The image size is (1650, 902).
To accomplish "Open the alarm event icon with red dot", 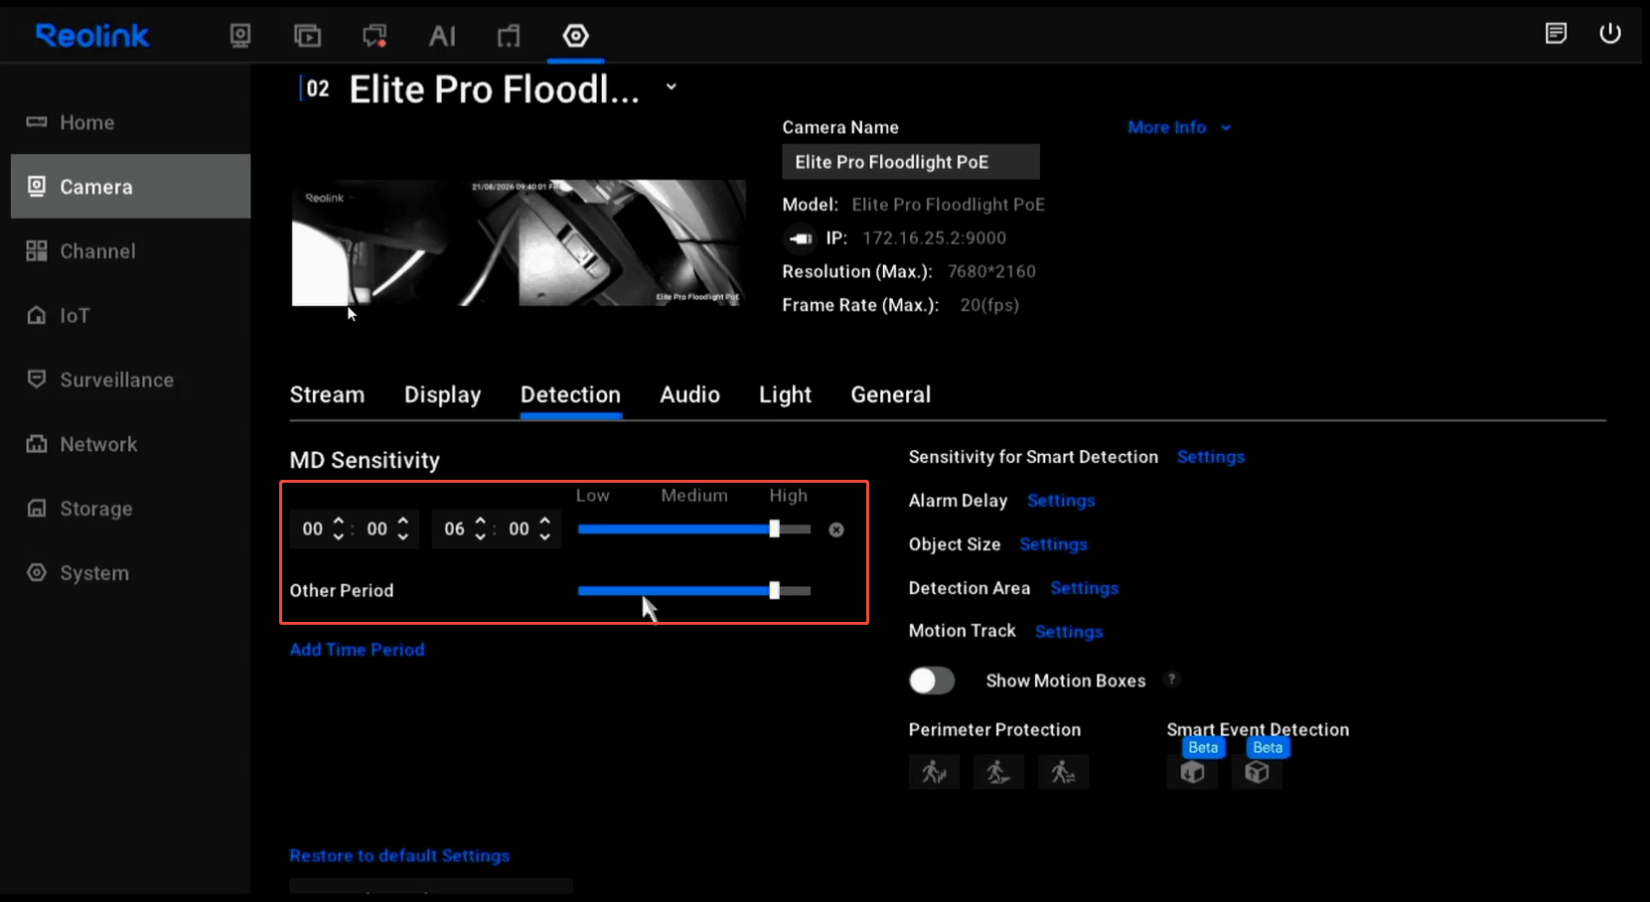I will (375, 36).
